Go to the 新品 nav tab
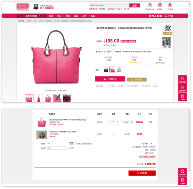Image resolution: width=193 pixels, height=189 pixels. tap(59, 16)
